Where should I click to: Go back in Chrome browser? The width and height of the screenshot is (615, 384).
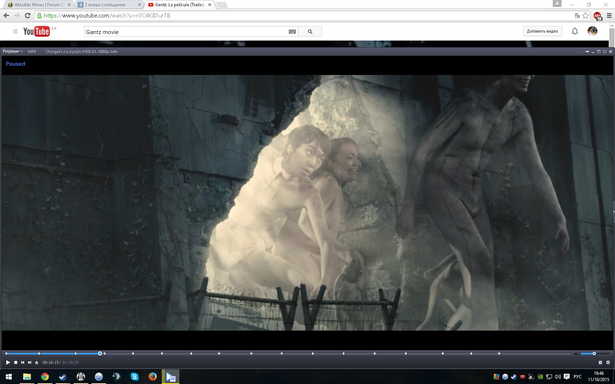pos(6,15)
